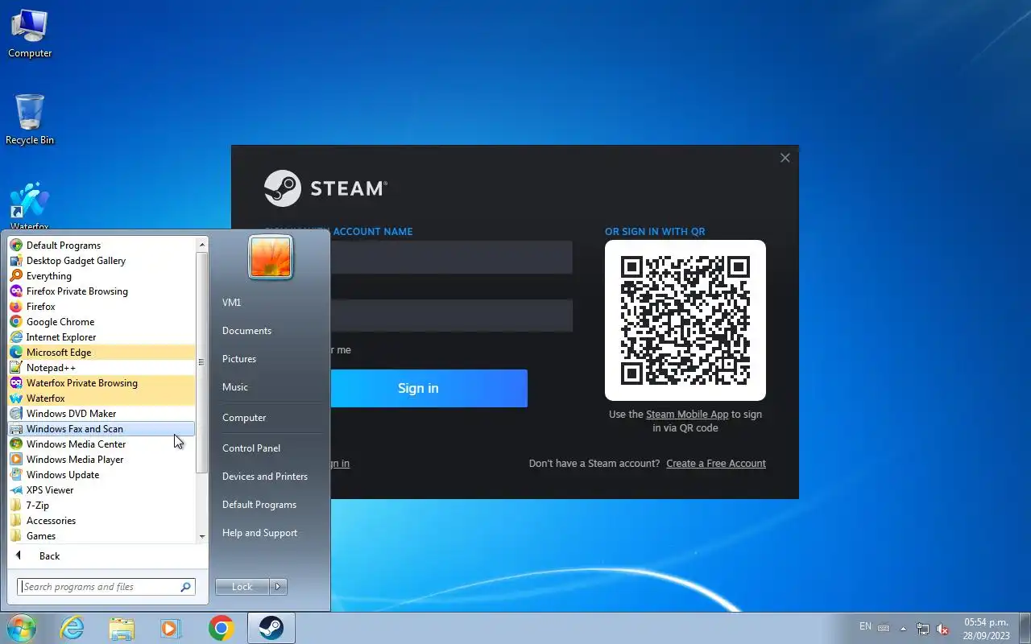Open the clock showing 05:54 p.m.
1031x644 pixels.
986,629
